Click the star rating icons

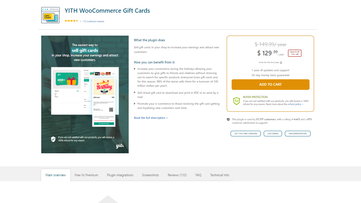pos(71,21)
